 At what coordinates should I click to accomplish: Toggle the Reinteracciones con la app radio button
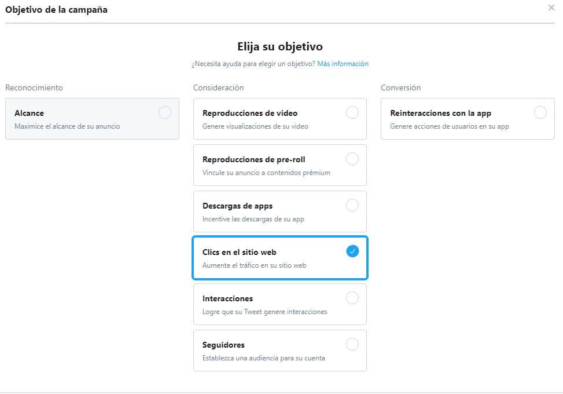(x=540, y=113)
